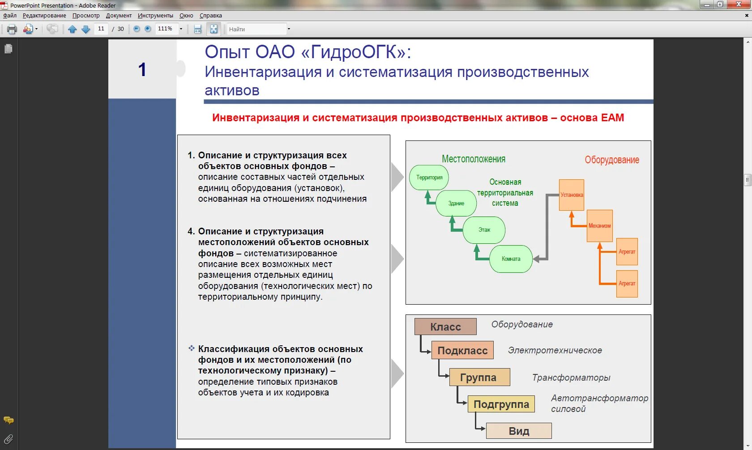Screen dimensions: 752x450
Task: Click the italic word Электротехническое
Action: tap(555, 351)
